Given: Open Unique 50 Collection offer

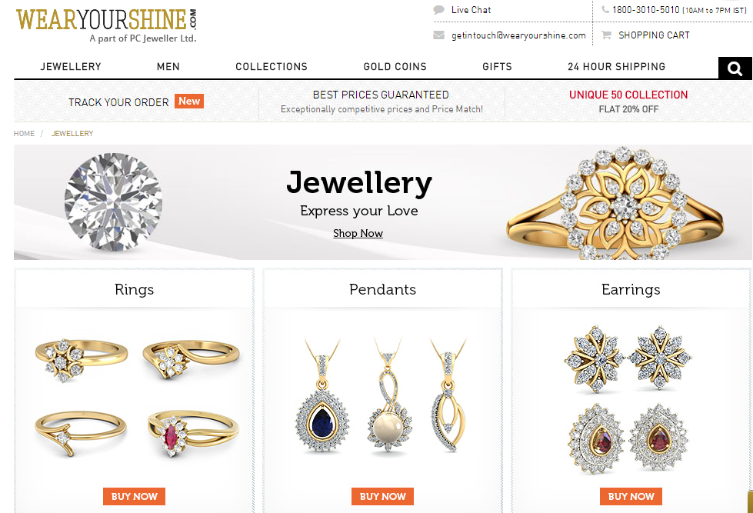Looking at the screenshot, I should coord(628,95).
